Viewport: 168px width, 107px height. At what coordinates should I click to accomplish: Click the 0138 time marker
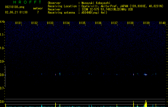coord(130,23)
